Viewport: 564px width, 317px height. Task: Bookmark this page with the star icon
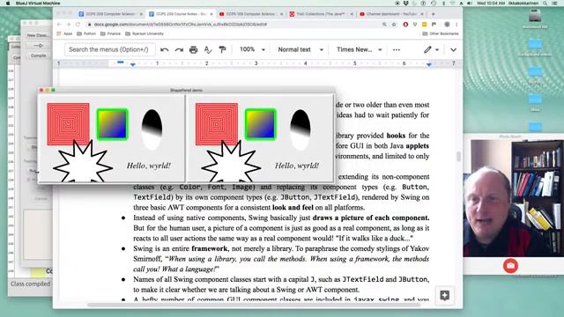[x=394, y=25]
